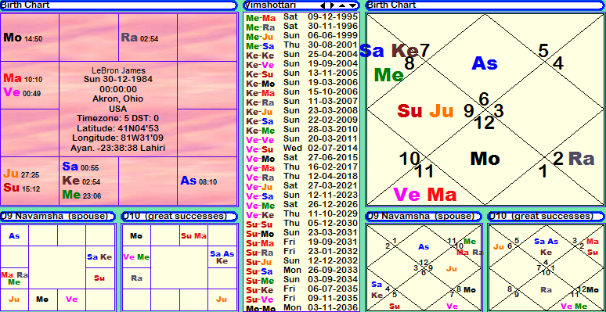This screenshot has width=606, height=312.
Task: Click the name LeBron James in chart details
Action: tap(118, 70)
